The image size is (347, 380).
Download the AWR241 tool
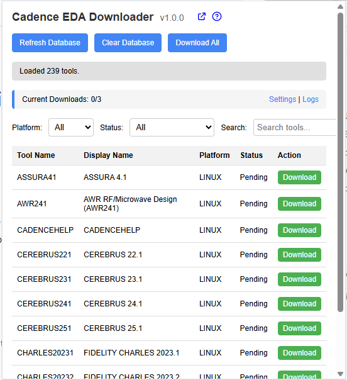299,204
